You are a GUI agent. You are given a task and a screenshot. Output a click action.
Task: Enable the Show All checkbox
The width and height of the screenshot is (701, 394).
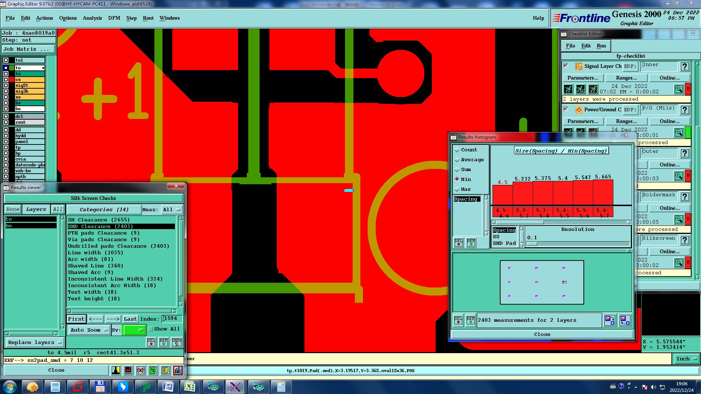[x=151, y=329]
